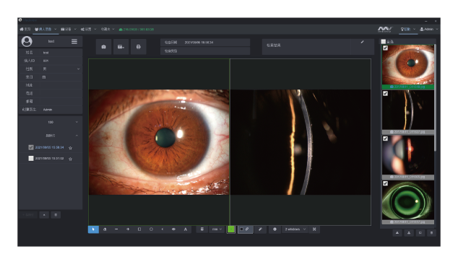Click the camera capture button

(104, 47)
